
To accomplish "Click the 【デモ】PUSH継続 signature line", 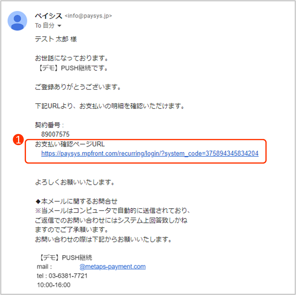I will pos(66,257).
